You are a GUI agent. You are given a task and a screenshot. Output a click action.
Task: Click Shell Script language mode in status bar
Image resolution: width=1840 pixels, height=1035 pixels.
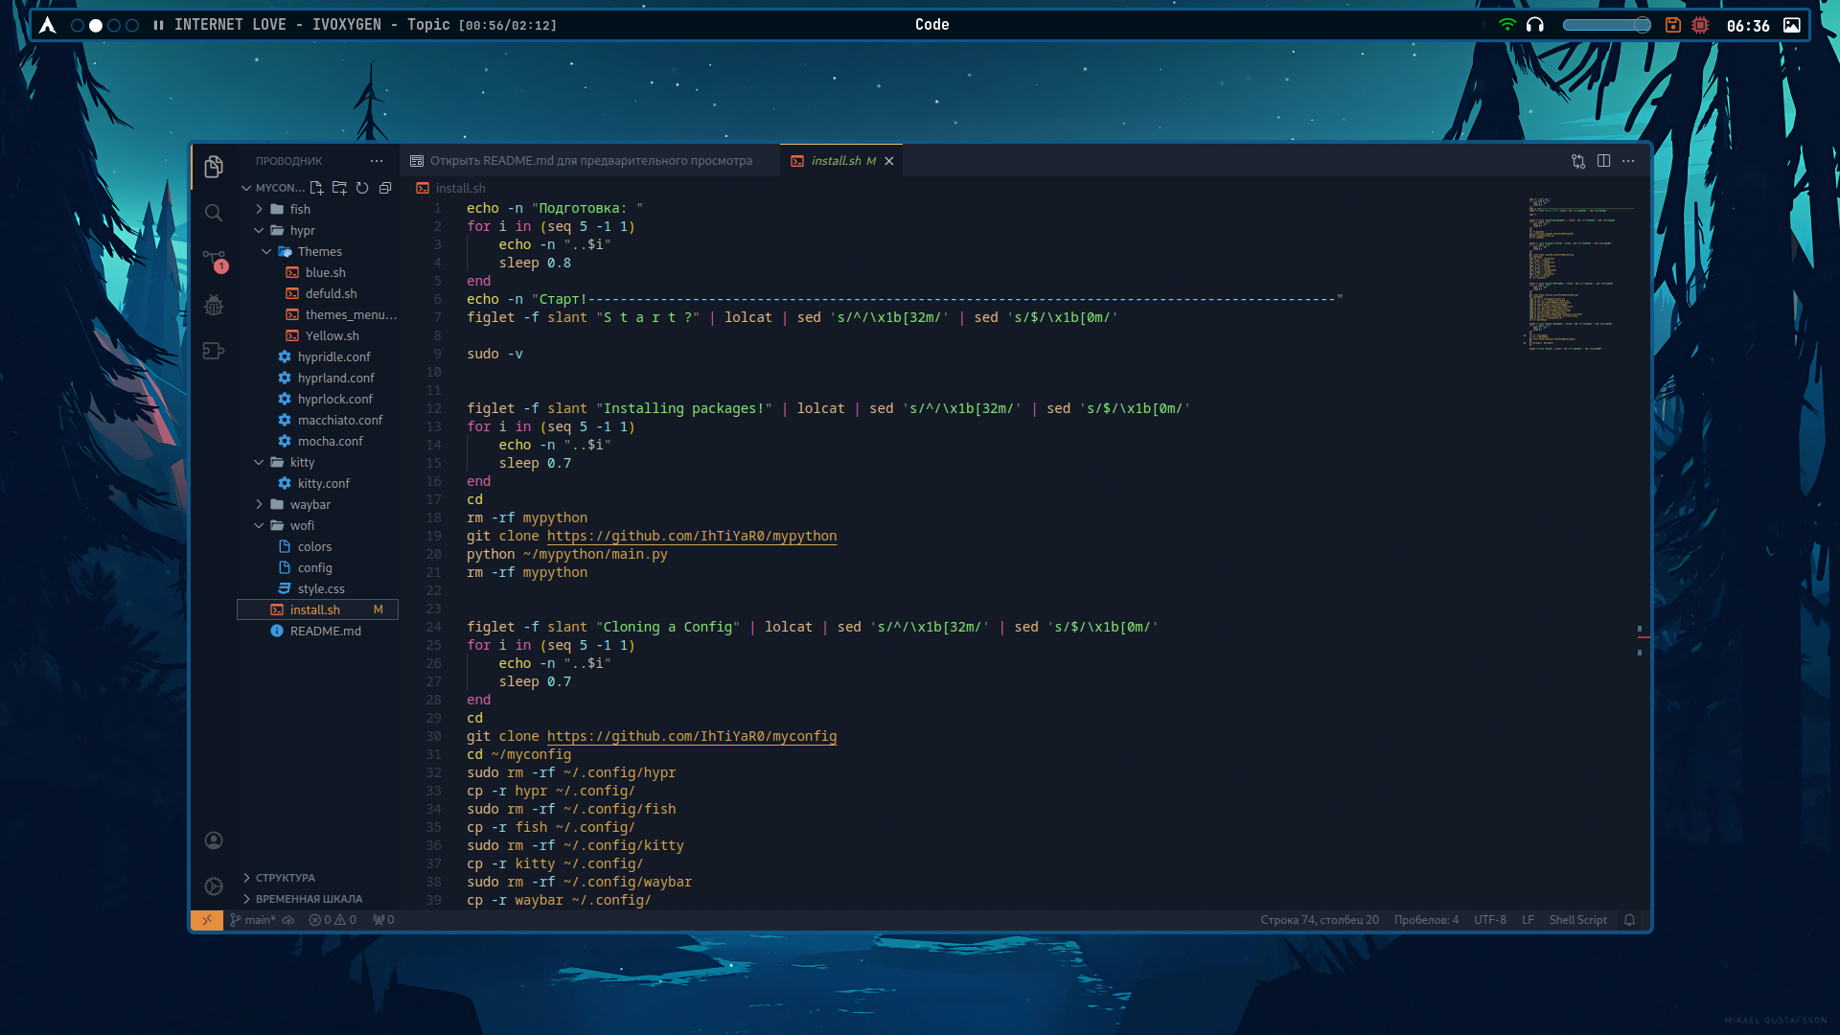click(x=1577, y=920)
